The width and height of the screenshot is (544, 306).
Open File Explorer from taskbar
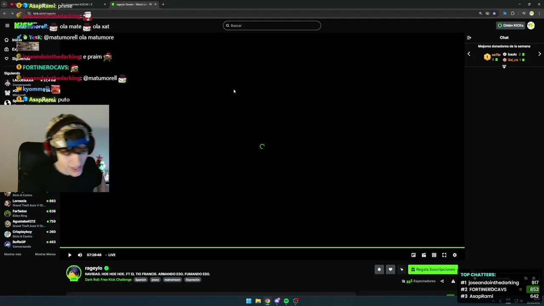click(x=258, y=301)
